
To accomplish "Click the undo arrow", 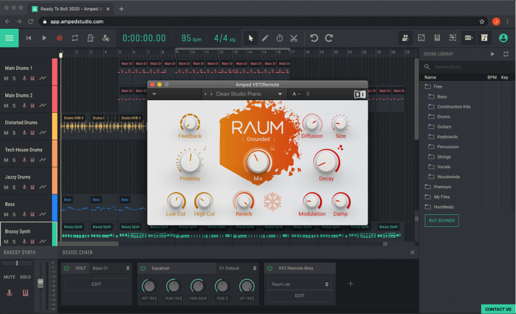I will pyautogui.click(x=314, y=38).
